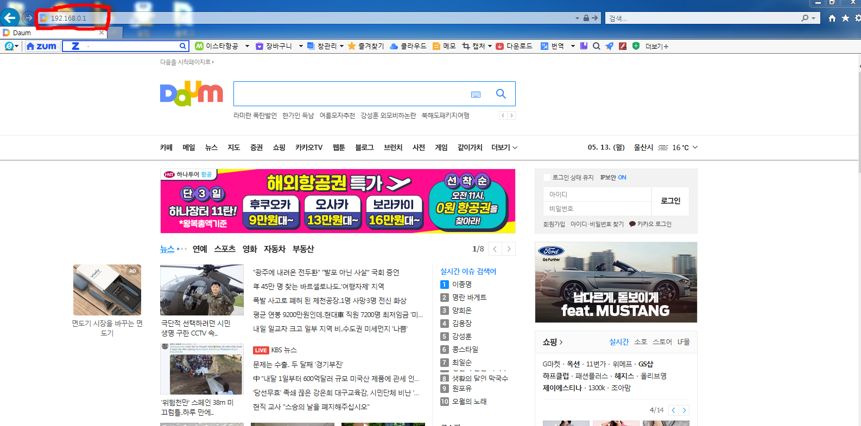Switch shopping panel to 소호 tab
This screenshot has height=426, width=861.
641,341
